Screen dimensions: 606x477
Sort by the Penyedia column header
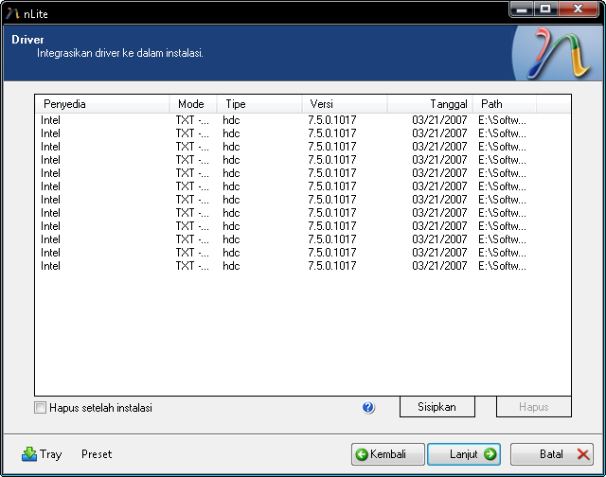point(102,104)
